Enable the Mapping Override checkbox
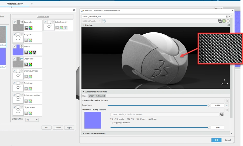Image resolution: width=243 pixels, height=146 pixels. click(111, 123)
